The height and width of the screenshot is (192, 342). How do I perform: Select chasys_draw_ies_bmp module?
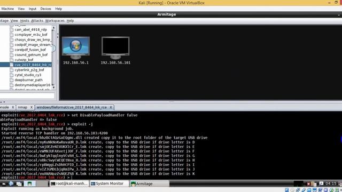coord(33,39)
